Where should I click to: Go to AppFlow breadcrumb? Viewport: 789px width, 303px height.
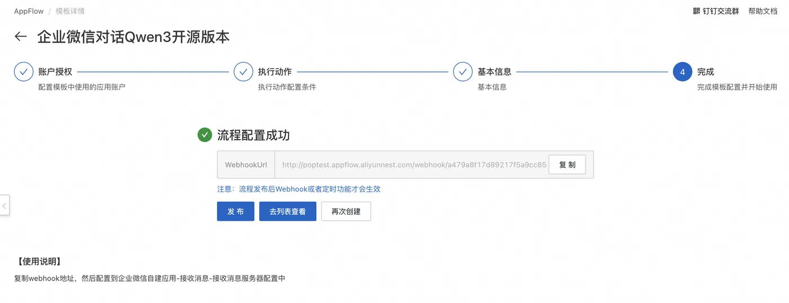point(28,11)
